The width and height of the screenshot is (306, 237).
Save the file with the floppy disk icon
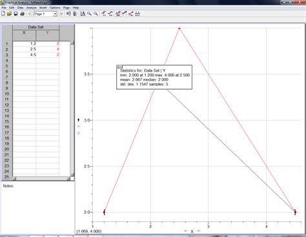[x=15, y=14]
